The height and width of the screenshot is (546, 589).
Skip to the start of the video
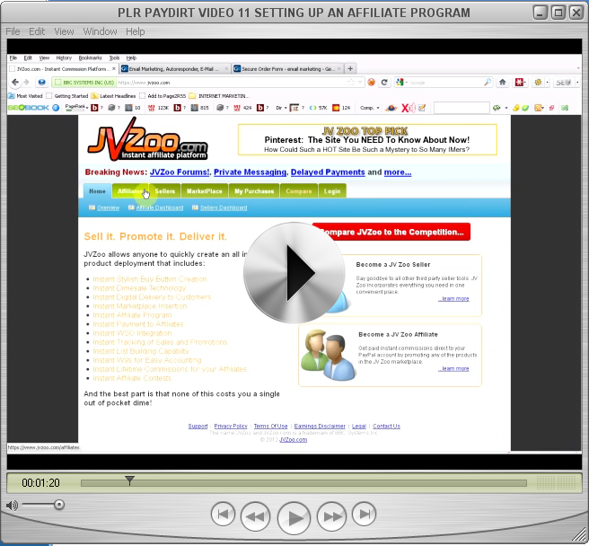[x=224, y=514]
